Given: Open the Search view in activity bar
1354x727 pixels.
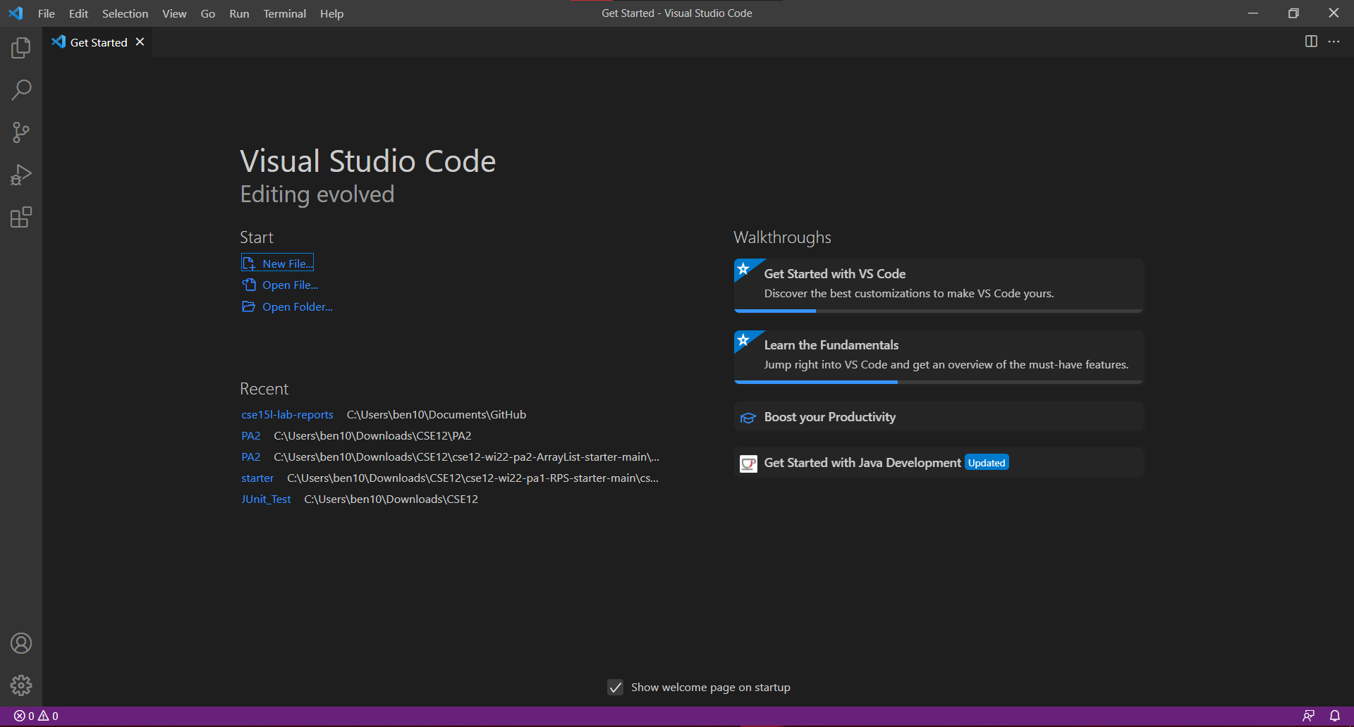Looking at the screenshot, I should [x=21, y=90].
